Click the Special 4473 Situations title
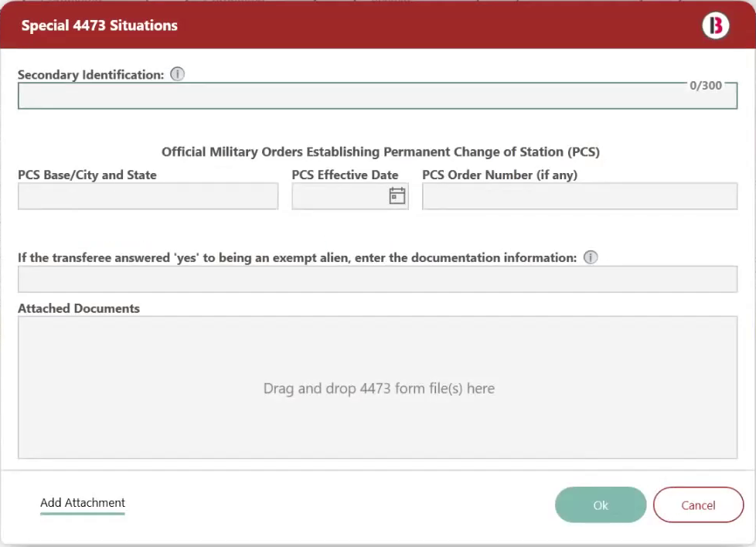This screenshot has width=756, height=547. tap(99, 25)
